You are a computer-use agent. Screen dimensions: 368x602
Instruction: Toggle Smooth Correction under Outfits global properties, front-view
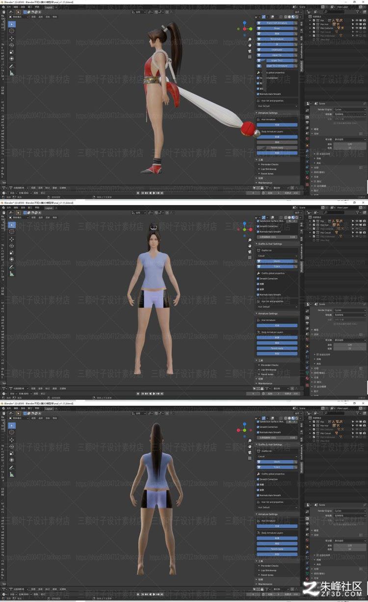[x=258, y=279]
